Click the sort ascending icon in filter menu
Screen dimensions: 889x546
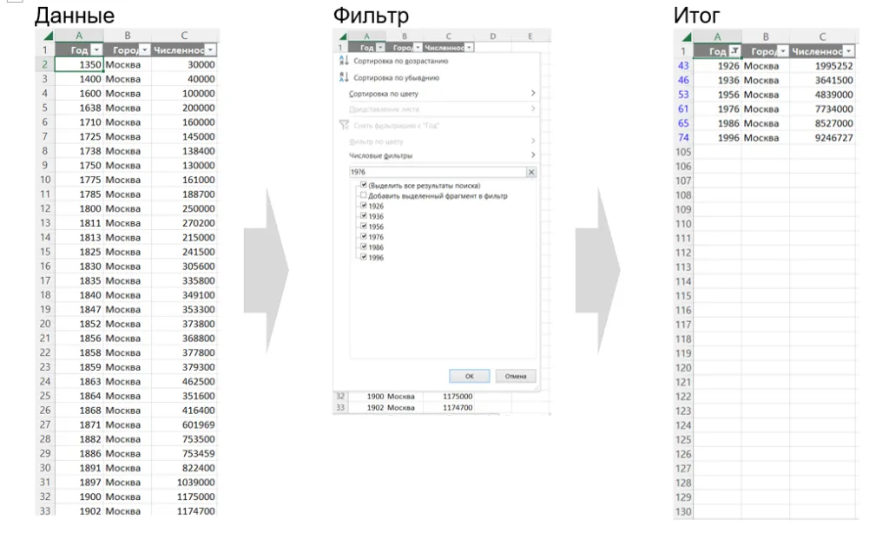click(x=344, y=61)
